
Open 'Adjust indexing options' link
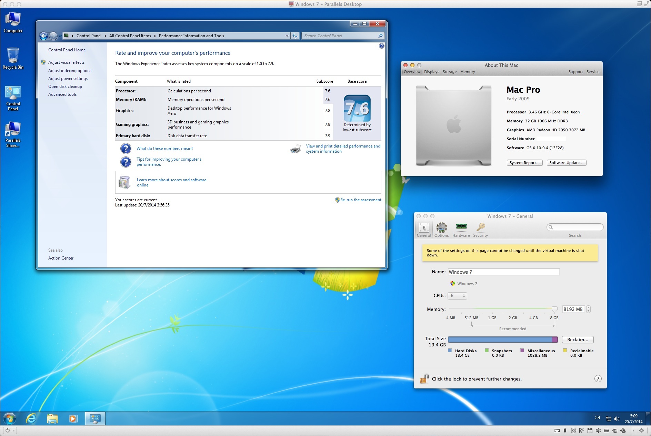pyautogui.click(x=70, y=71)
